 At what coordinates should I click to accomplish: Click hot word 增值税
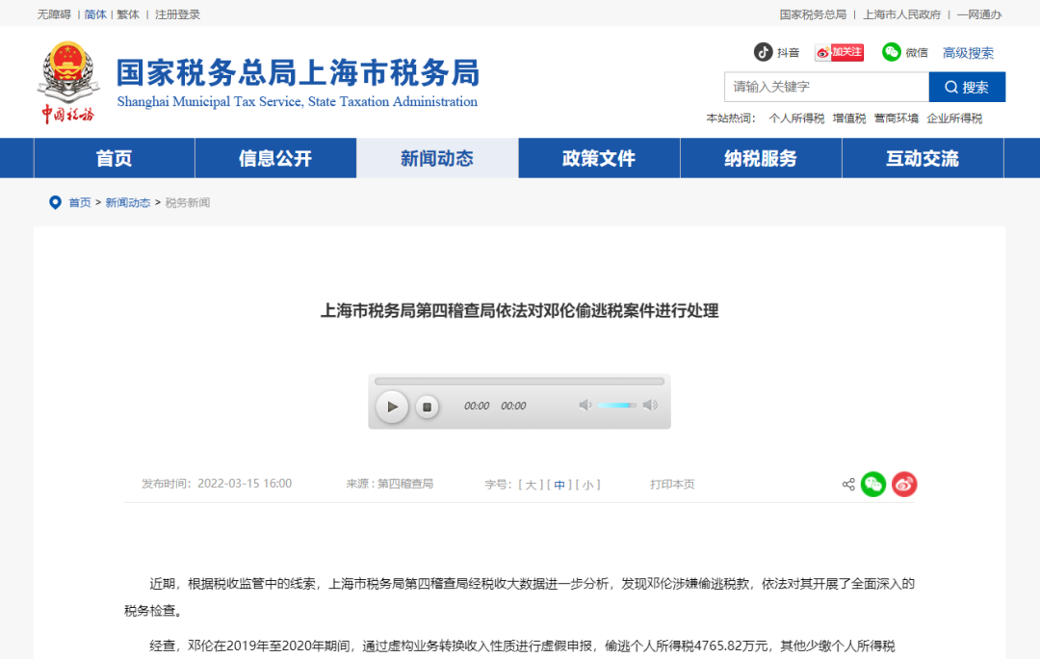coord(849,119)
